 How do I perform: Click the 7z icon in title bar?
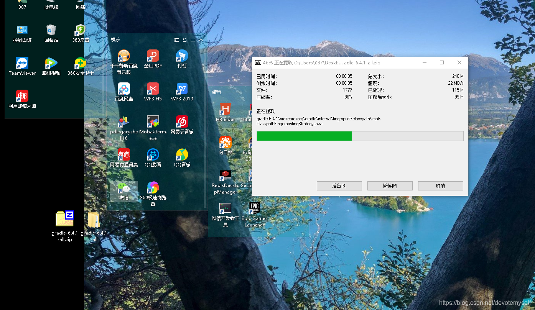tap(258, 62)
